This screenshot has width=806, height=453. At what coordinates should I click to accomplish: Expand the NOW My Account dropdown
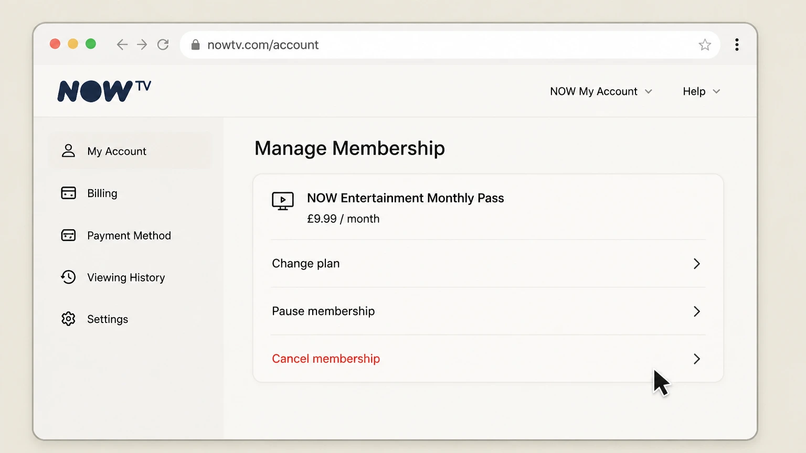[x=601, y=91]
